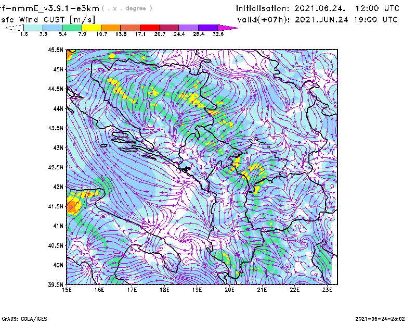Click the light blue 3.3–5.4 legend swatch
Image resolution: width=416 pixels, height=322 pixels.
[53, 28]
